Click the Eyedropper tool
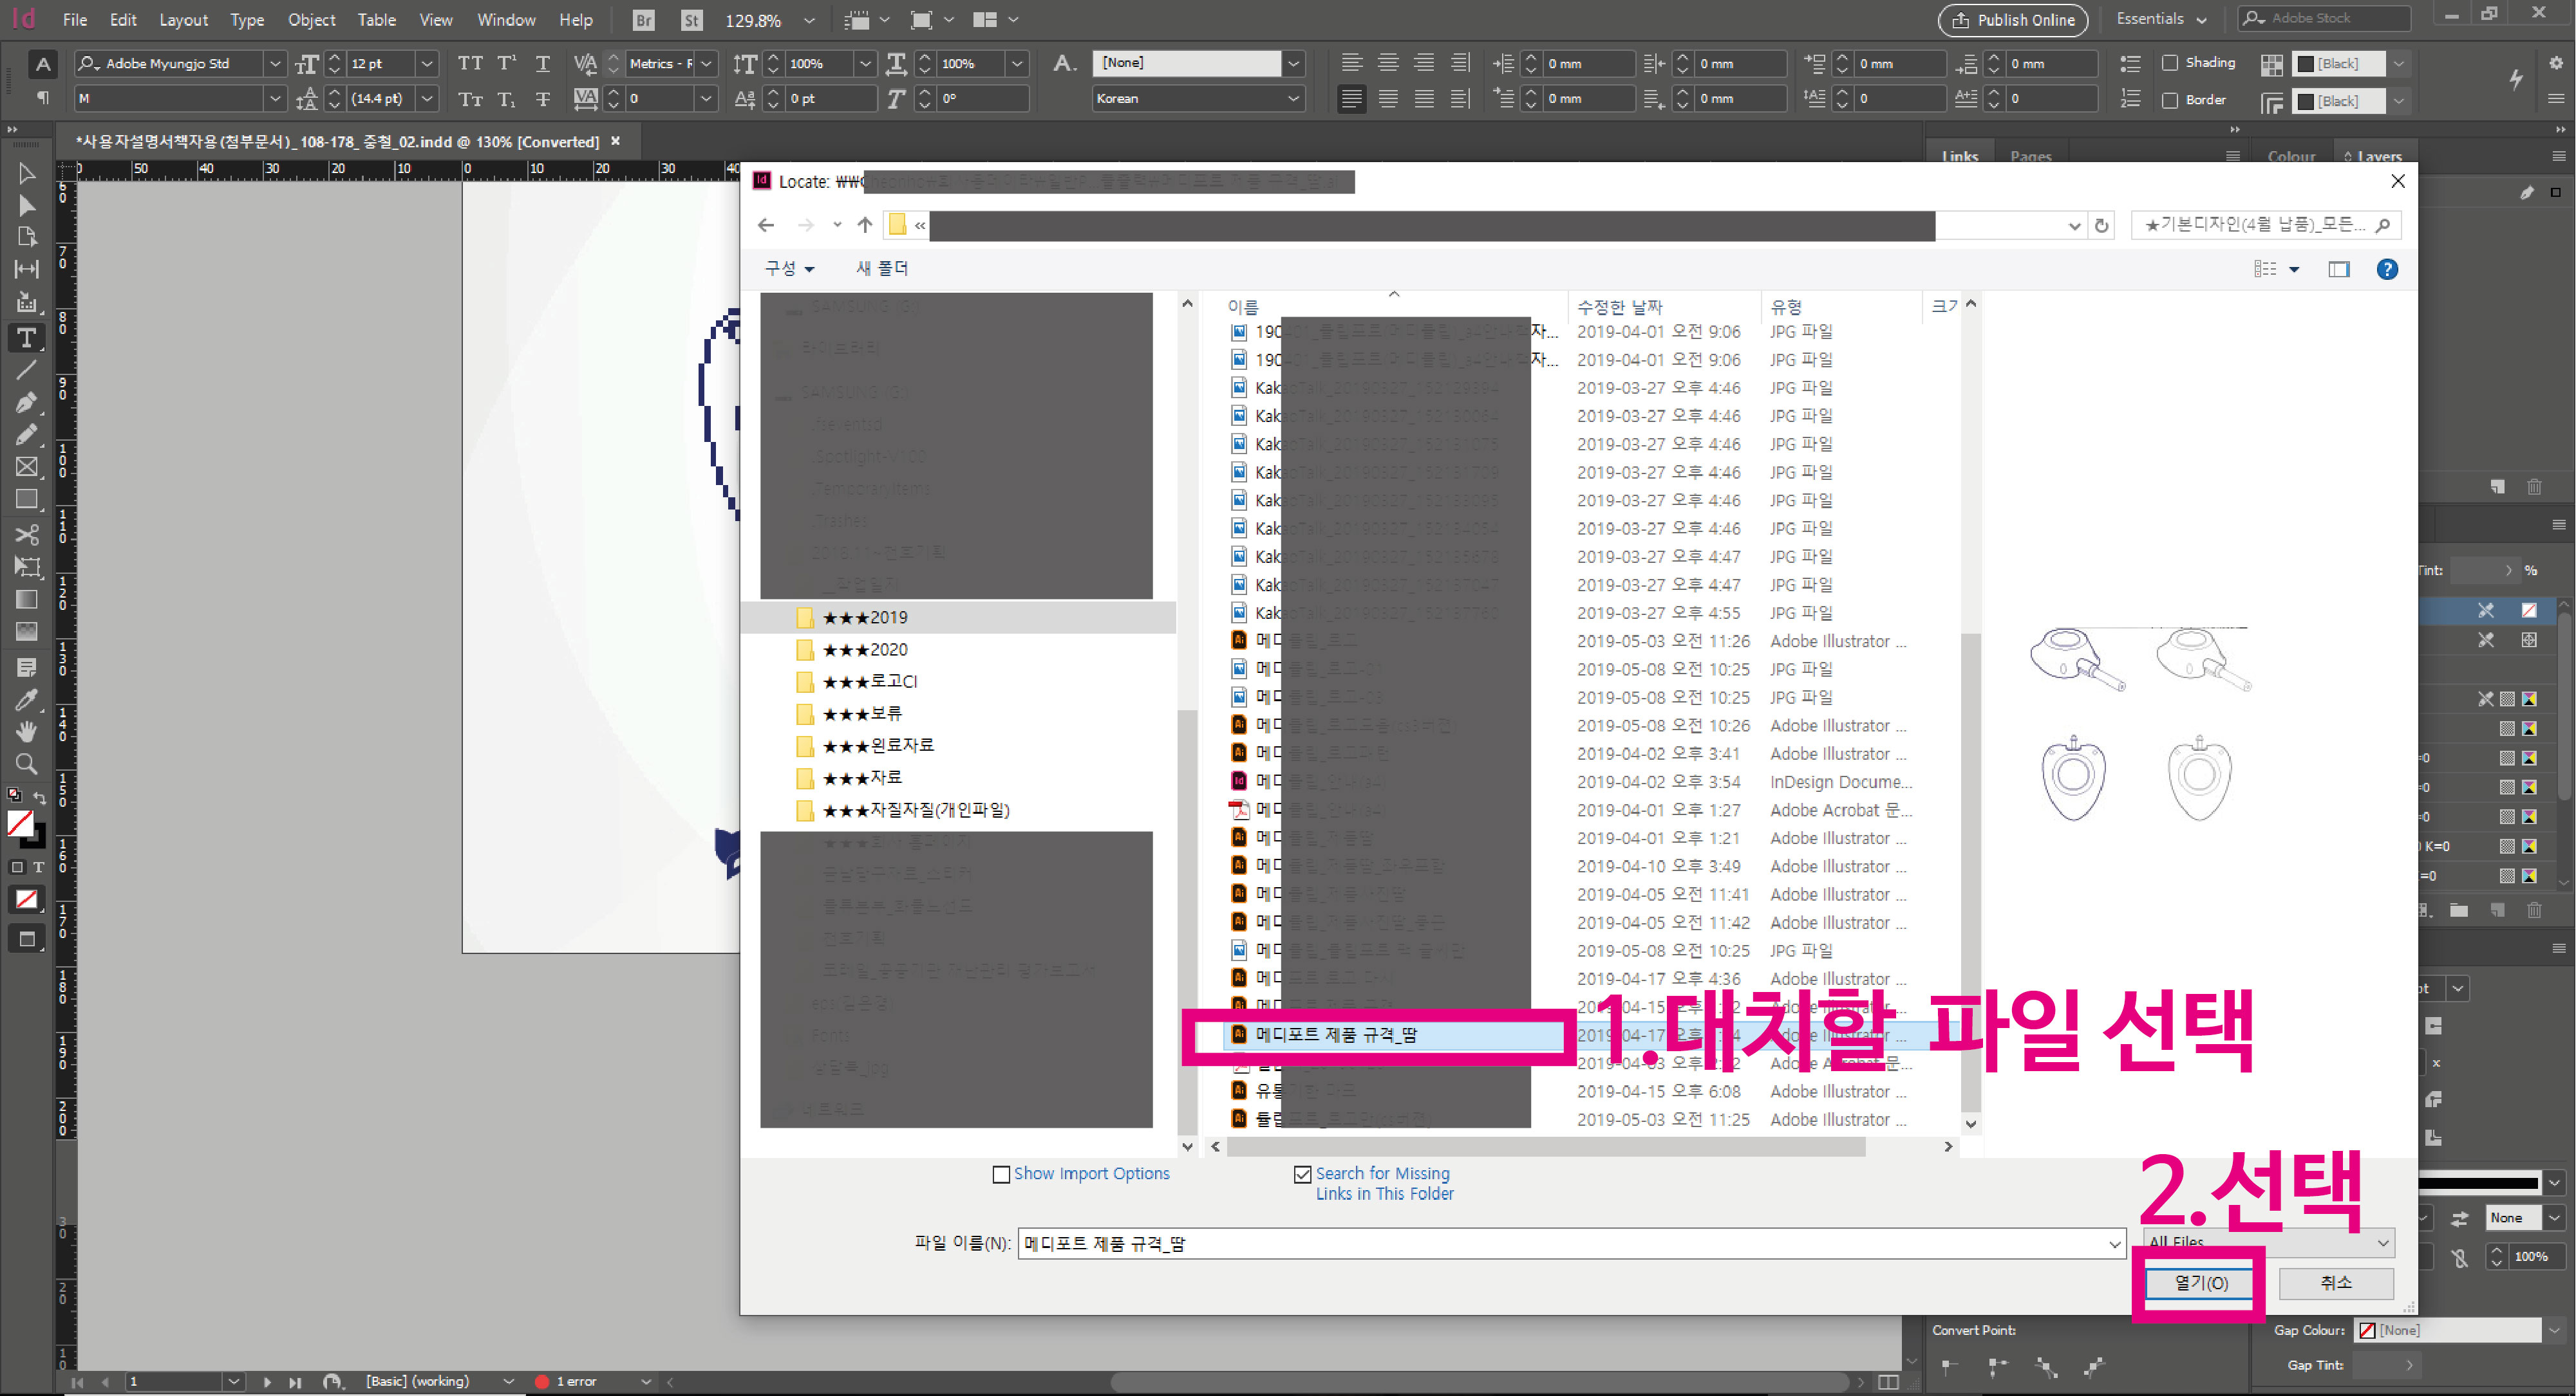The height and width of the screenshot is (1396, 2576). (x=27, y=699)
